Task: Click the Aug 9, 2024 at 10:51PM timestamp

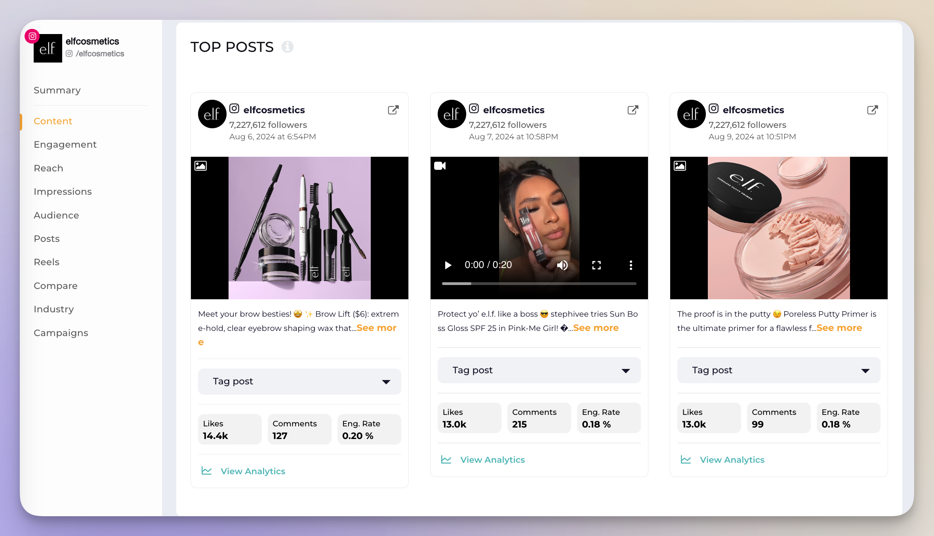Action: [752, 137]
